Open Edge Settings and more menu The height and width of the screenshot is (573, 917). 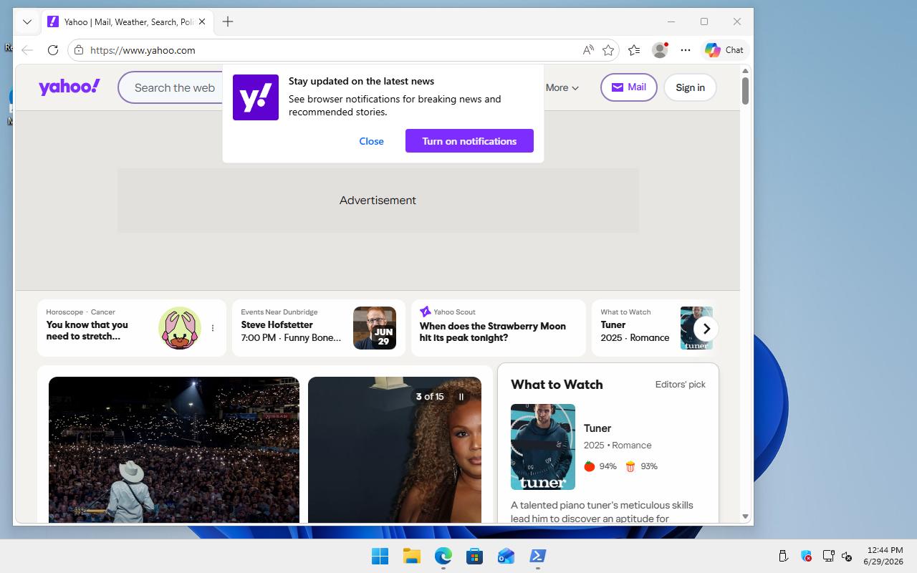point(686,50)
